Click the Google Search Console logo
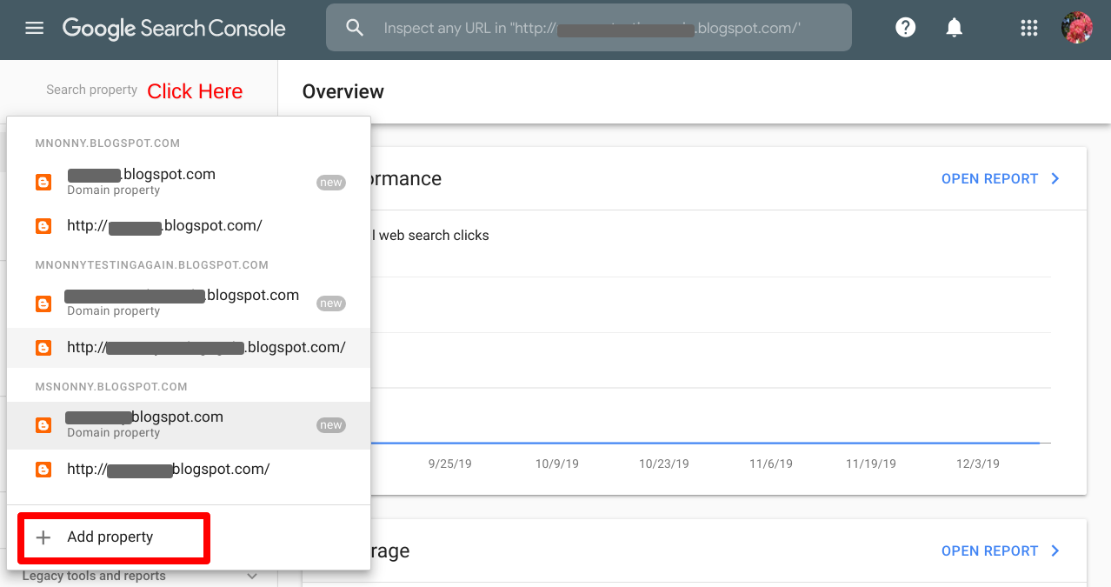The height and width of the screenshot is (587, 1111). pos(174,28)
